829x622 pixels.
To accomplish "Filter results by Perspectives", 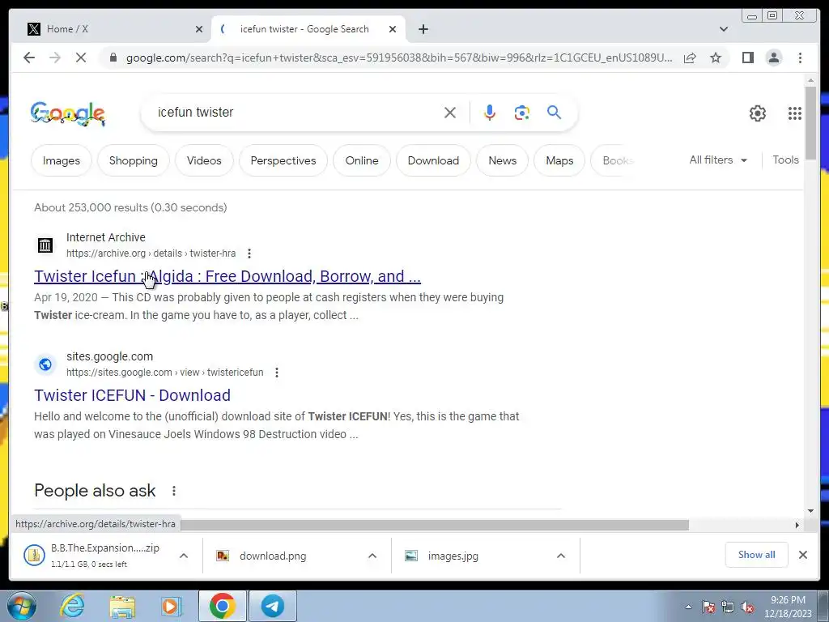I will pyautogui.click(x=283, y=160).
